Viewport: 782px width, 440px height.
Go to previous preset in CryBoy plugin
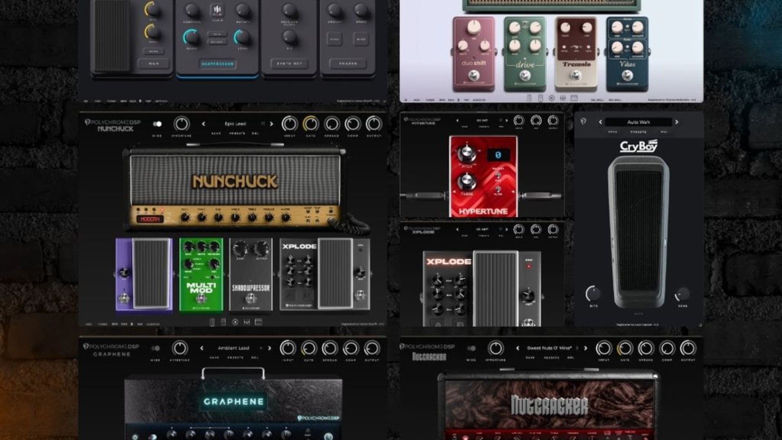600,122
